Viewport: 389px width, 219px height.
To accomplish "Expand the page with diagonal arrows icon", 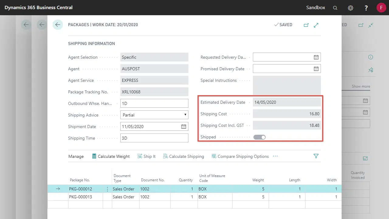I will tap(316, 25).
